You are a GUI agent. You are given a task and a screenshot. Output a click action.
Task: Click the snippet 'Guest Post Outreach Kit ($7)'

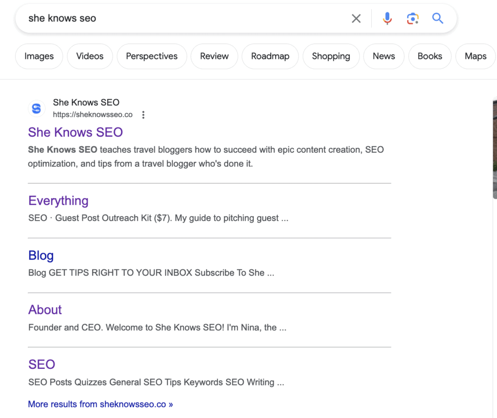pyautogui.click(x=114, y=218)
